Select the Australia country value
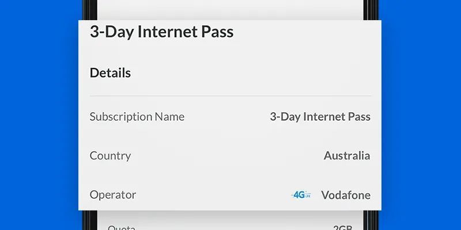Viewport: 461px width, 230px height. (346, 156)
